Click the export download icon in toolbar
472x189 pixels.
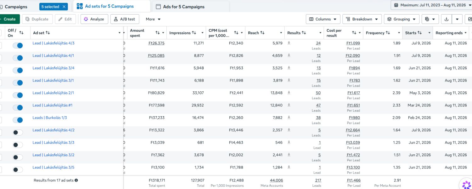446,19
